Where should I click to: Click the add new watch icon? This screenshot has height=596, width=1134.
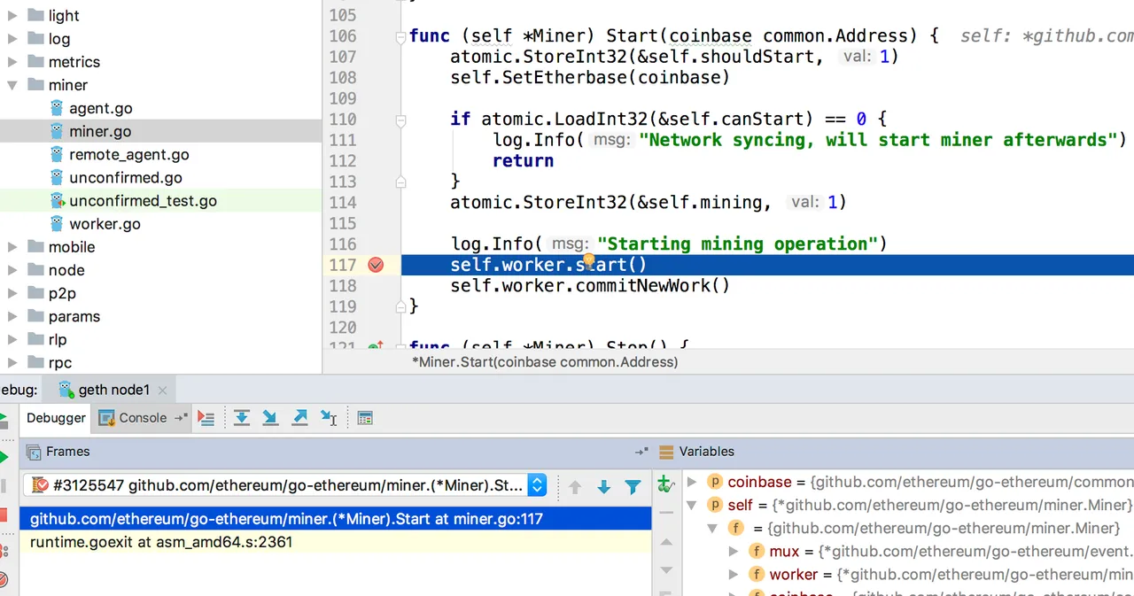tap(665, 484)
